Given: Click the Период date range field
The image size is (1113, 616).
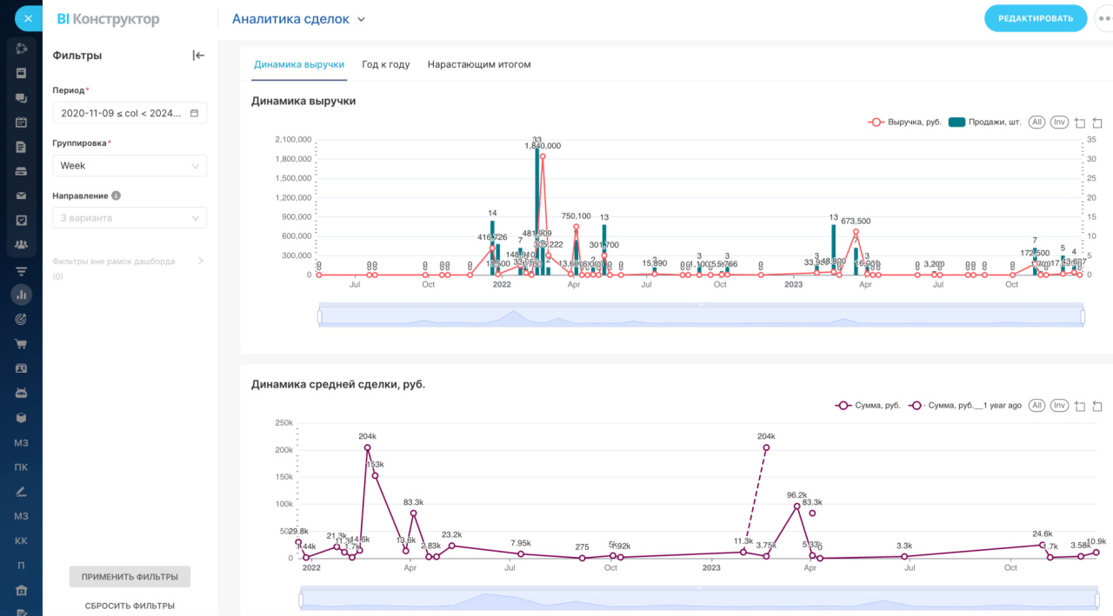Looking at the screenshot, I should pos(130,113).
